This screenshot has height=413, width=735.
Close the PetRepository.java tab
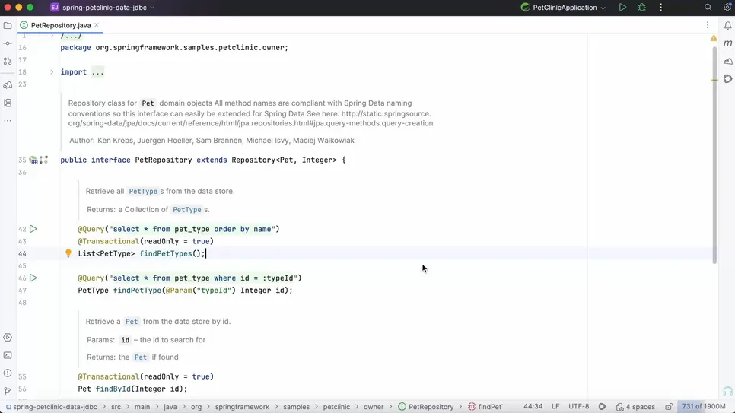(97, 25)
